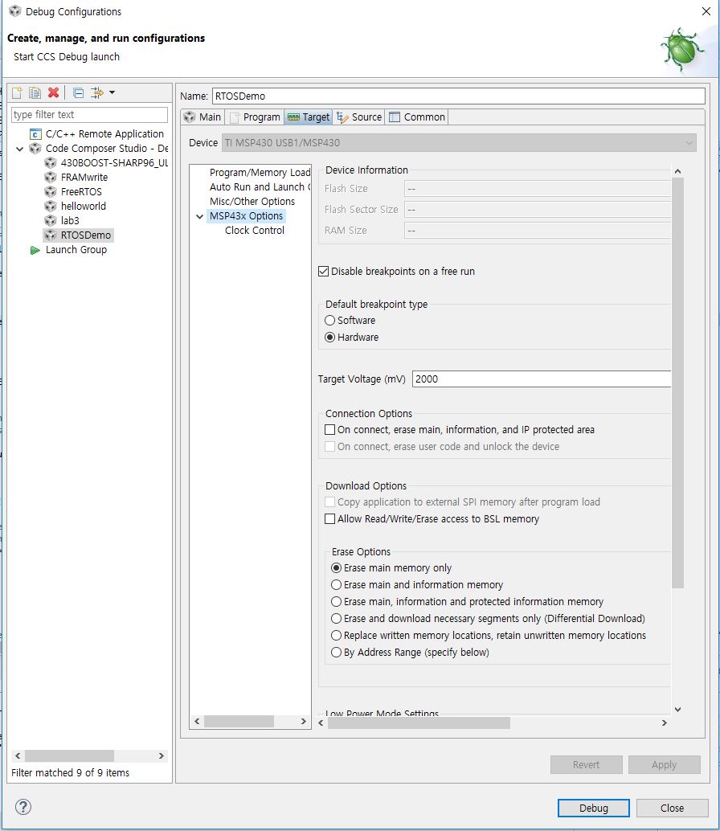Delete selected launch configuration with red X
720x831 pixels.
click(53, 92)
